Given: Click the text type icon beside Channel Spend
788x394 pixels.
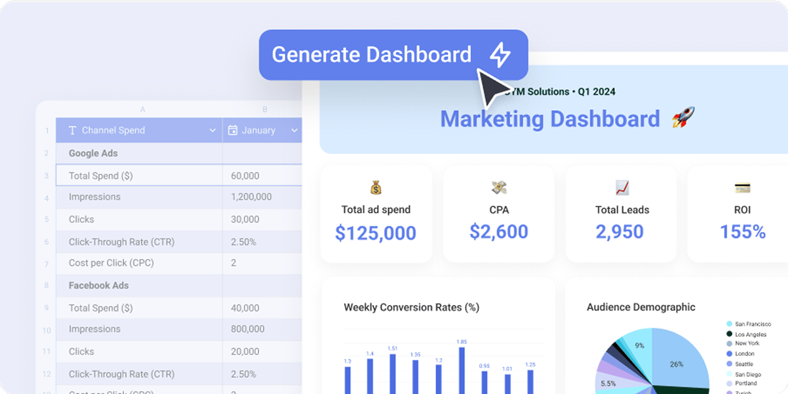Looking at the screenshot, I should click(72, 130).
